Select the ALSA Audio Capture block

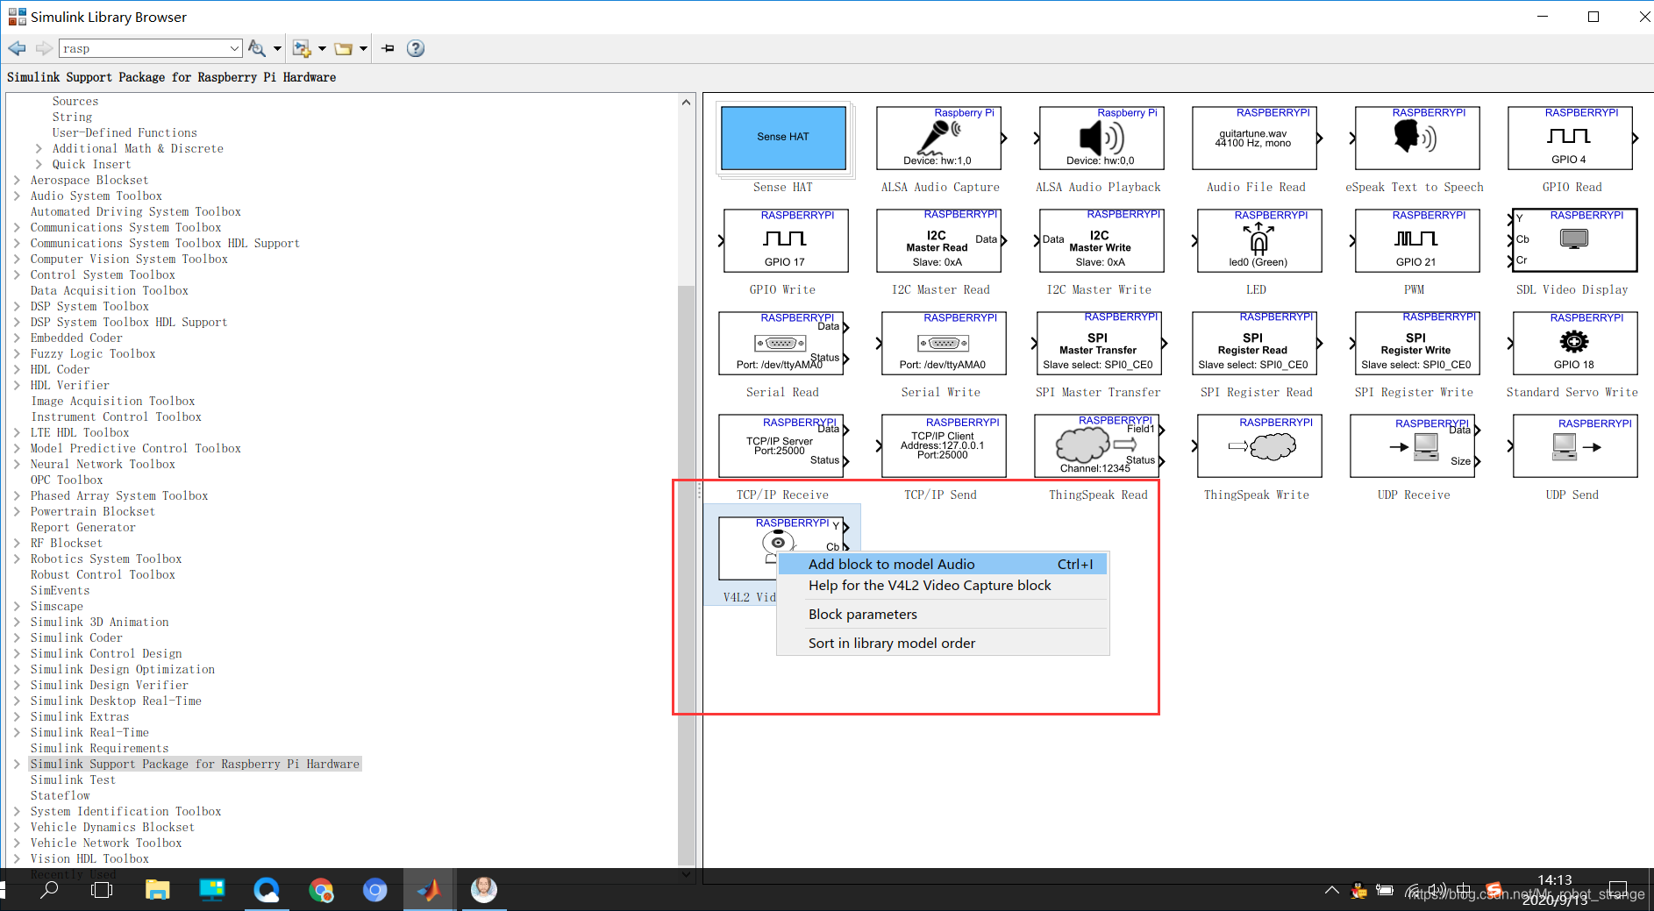pyautogui.click(x=939, y=139)
